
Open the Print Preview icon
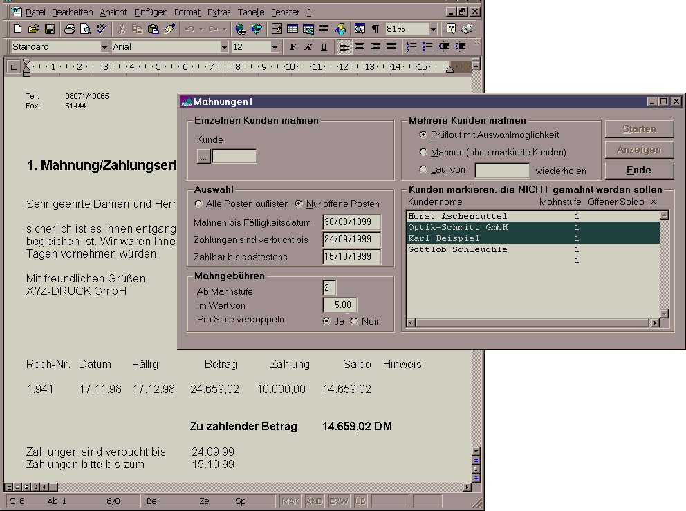85,29
